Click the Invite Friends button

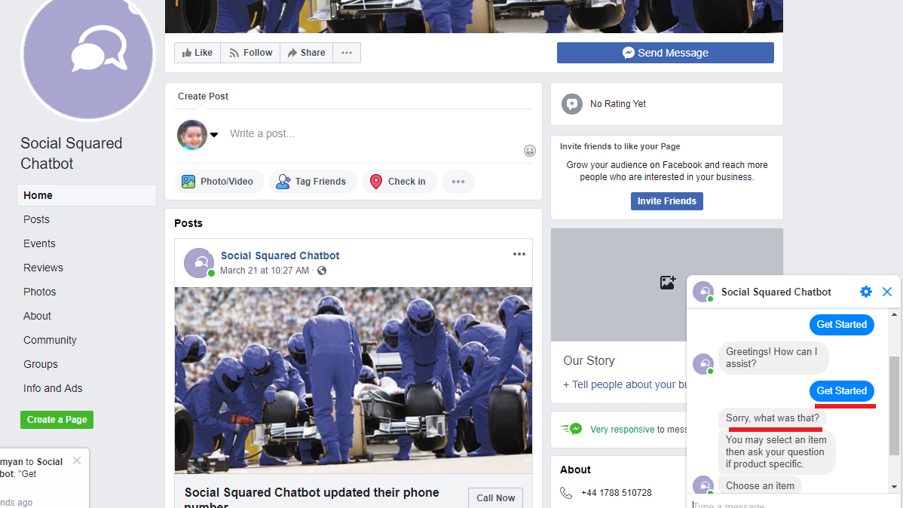tap(667, 201)
